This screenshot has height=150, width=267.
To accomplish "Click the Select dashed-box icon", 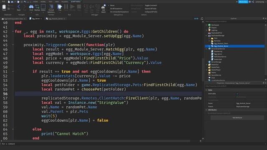I will 43,7.
